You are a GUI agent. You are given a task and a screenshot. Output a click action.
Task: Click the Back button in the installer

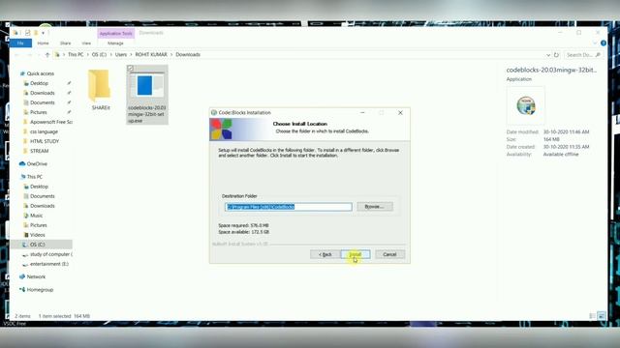(325, 254)
